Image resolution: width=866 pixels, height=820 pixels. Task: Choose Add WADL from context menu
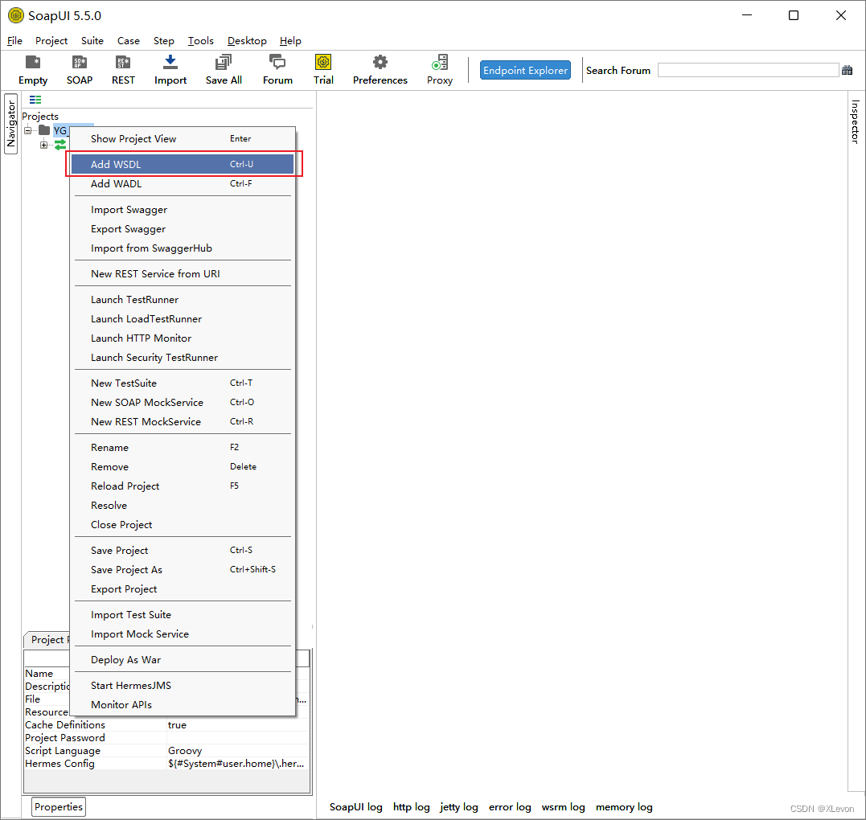183,183
